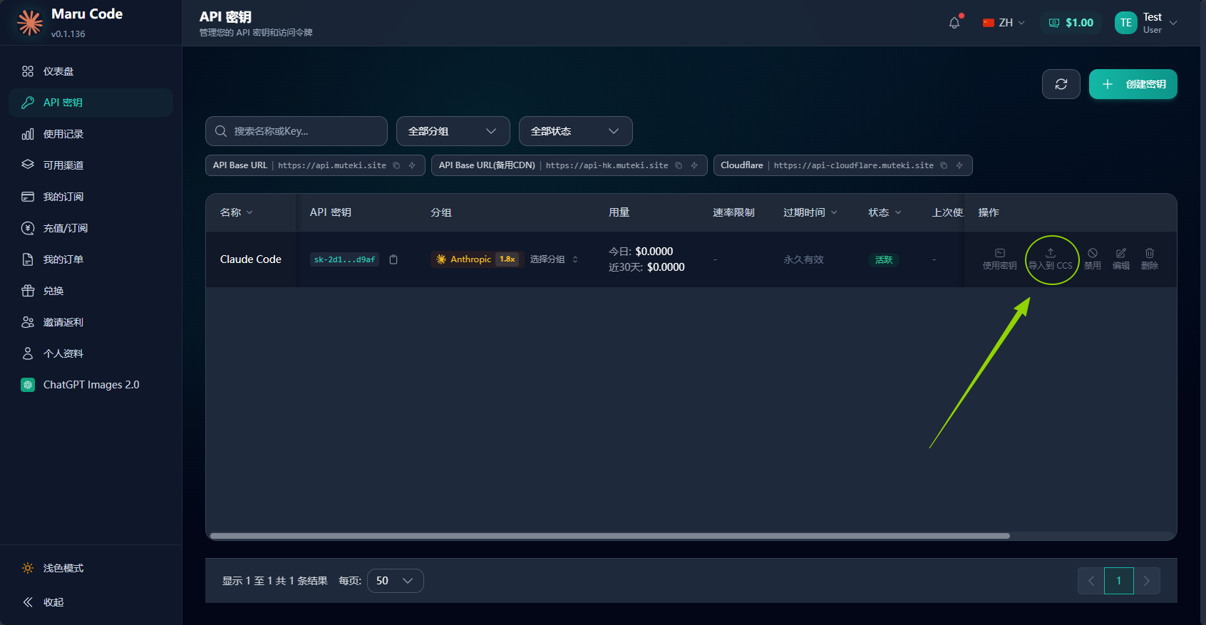Screen dimensions: 1206x625
Task: Copy the backup CDN api-hk URL
Action: click(679, 165)
